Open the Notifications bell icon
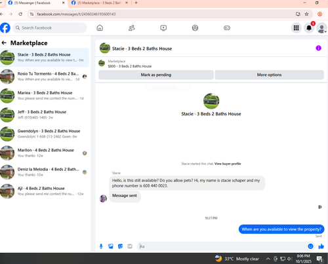The height and width of the screenshot is (264, 328). (309, 28)
